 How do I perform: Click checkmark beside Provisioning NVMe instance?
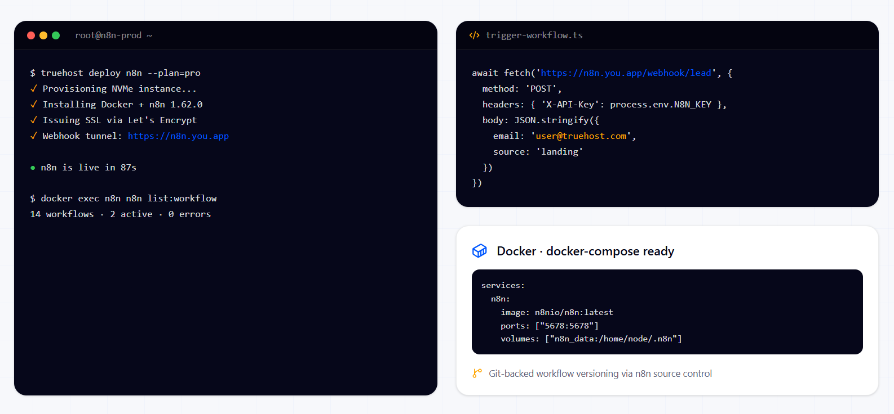click(34, 88)
